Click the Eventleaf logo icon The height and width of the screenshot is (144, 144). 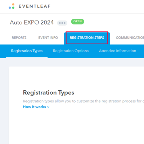12,6
